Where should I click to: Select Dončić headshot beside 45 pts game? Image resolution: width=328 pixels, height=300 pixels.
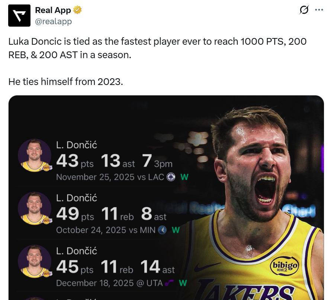(35, 261)
